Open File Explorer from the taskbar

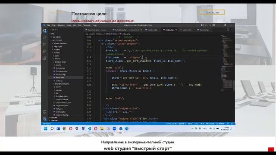coord(102,129)
